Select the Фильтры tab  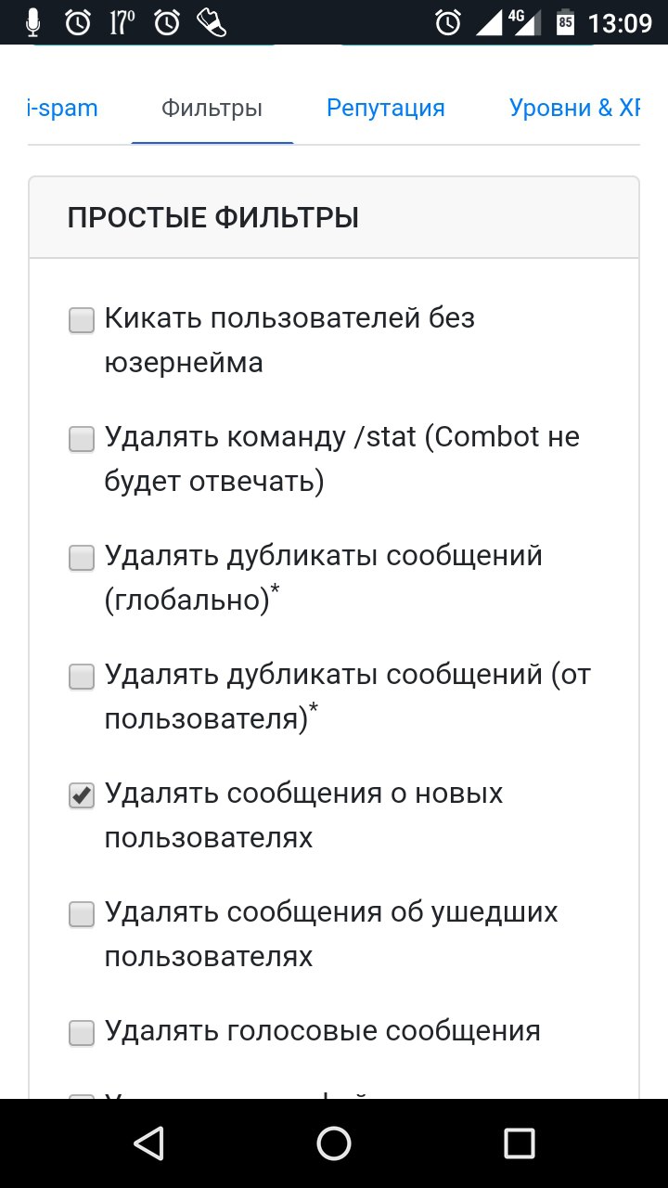(x=212, y=109)
